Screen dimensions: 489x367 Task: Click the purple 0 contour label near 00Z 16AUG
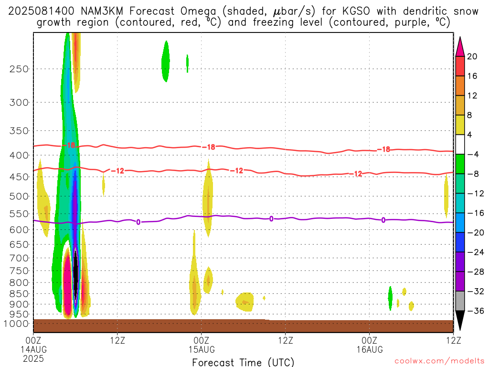[383, 220]
